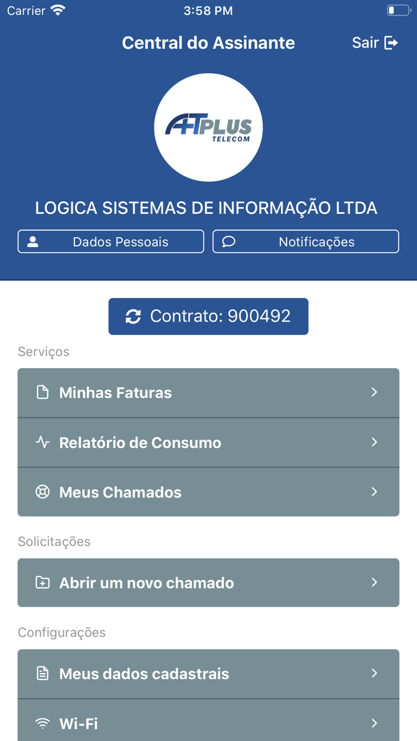Select the Dados Pessoais tab
This screenshot has width=417, height=741.
pos(111,241)
